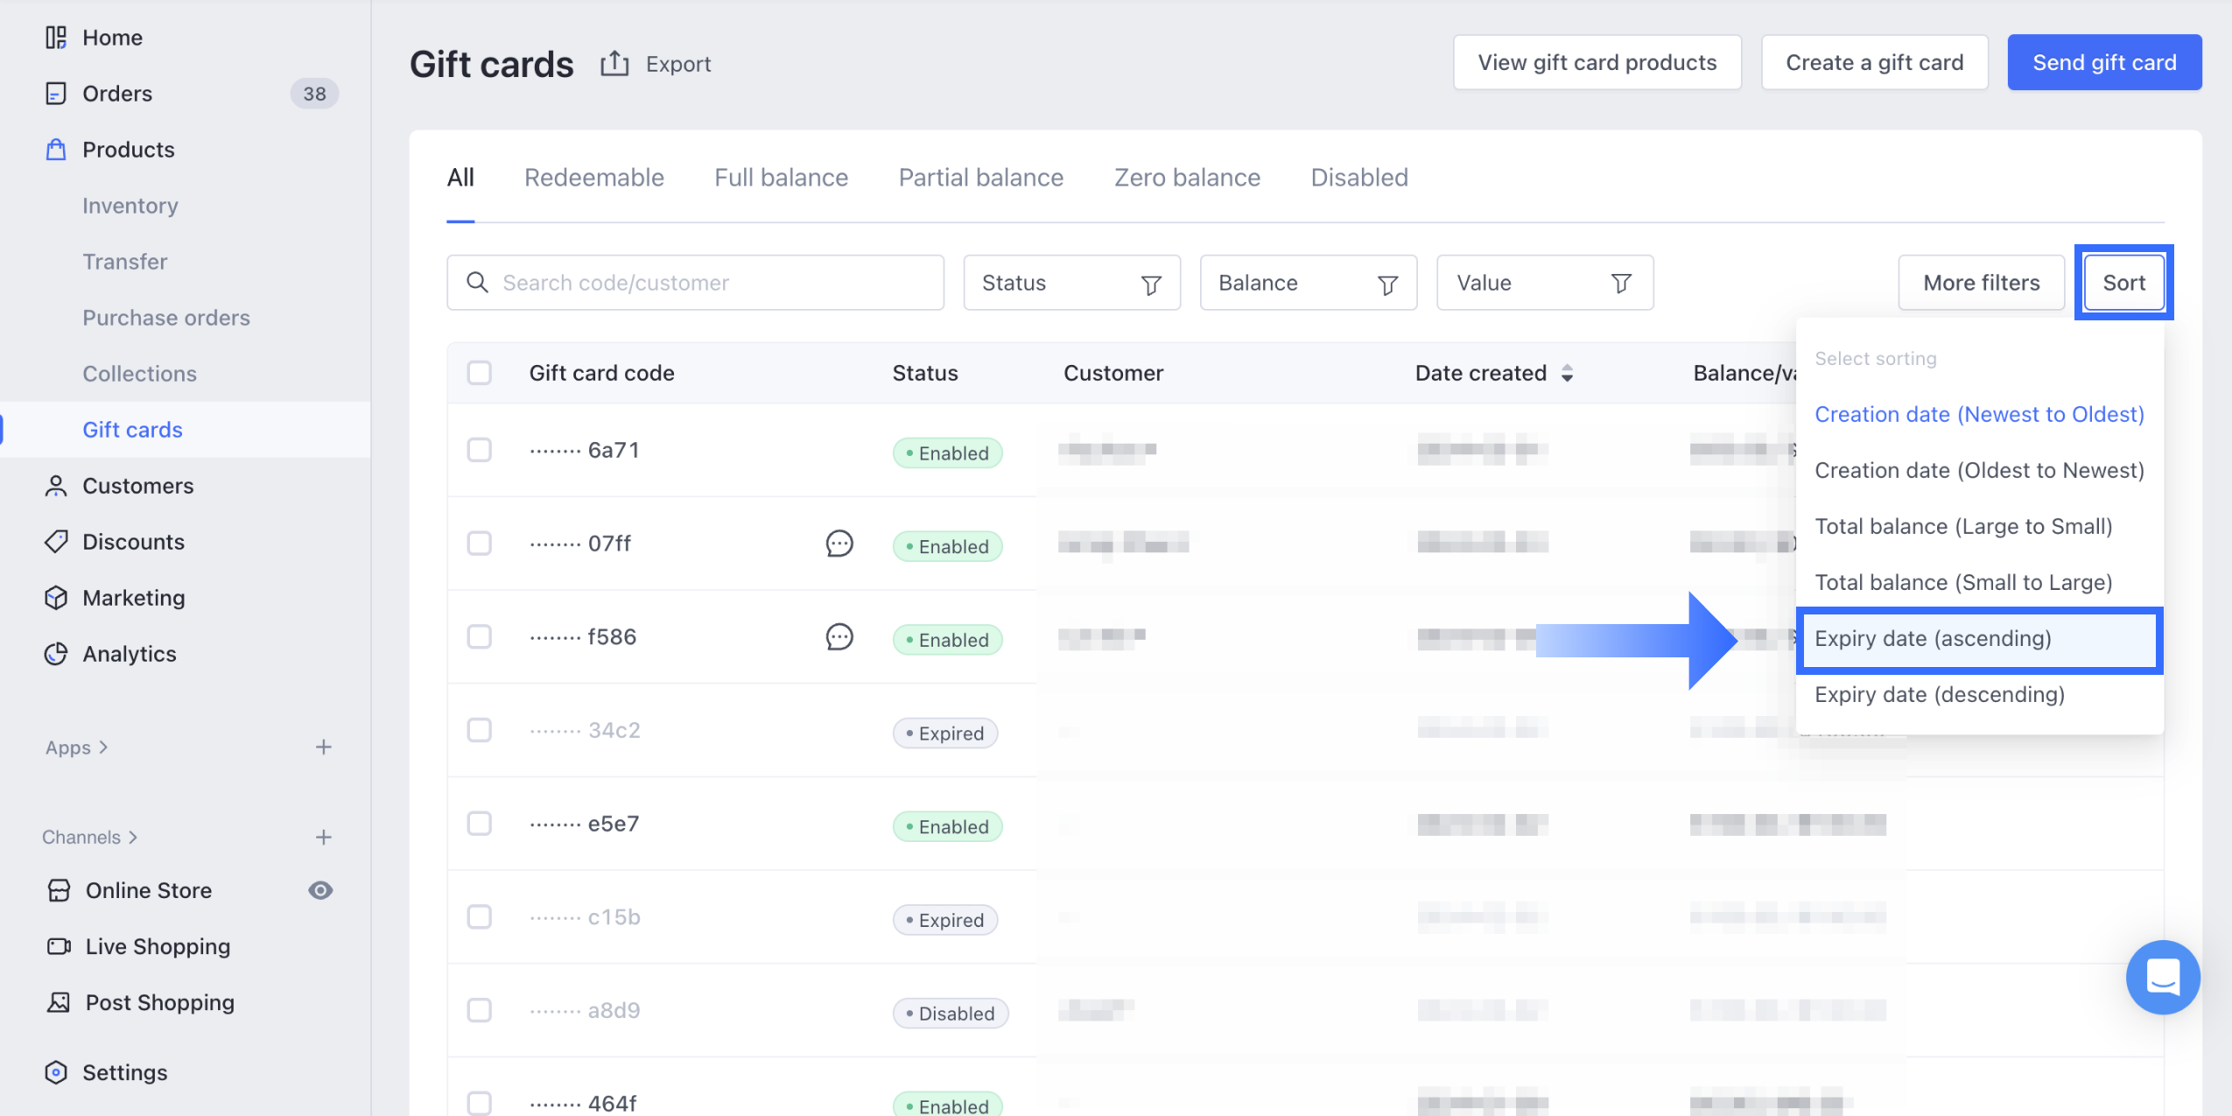Click plus icon next to Apps
This screenshot has height=1116, width=2232.
tap(323, 748)
